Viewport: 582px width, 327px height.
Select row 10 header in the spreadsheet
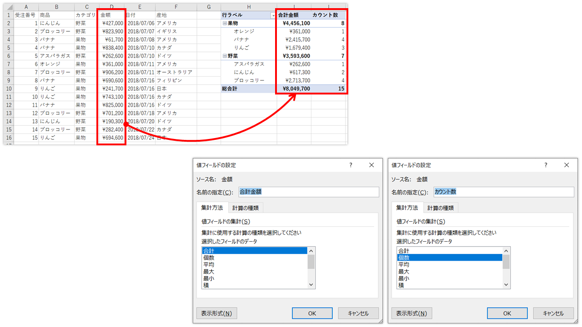(8, 89)
